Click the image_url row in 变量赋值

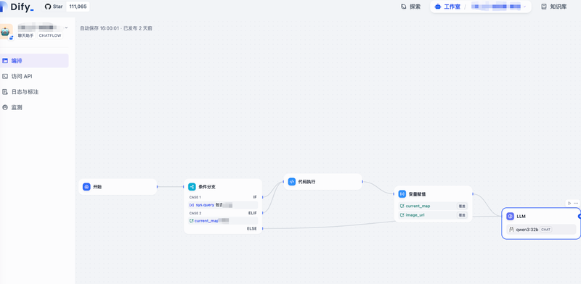[433, 215]
